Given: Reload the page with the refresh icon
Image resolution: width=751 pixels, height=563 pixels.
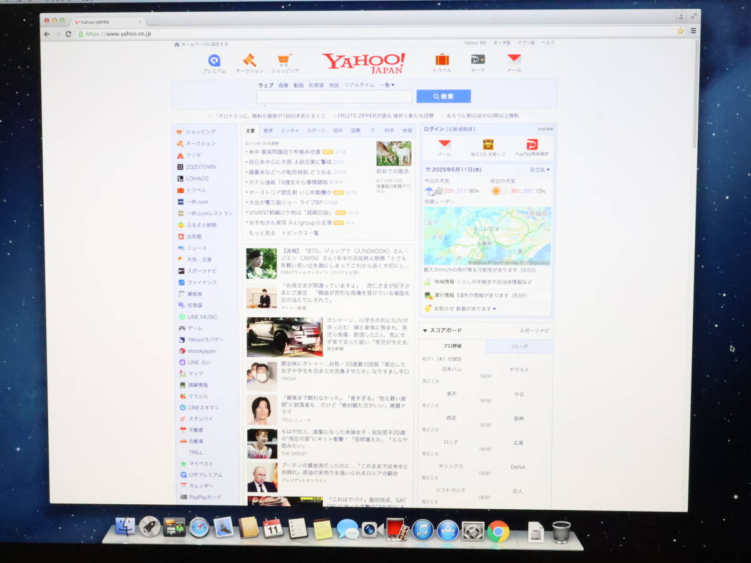Looking at the screenshot, I should (x=68, y=34).
